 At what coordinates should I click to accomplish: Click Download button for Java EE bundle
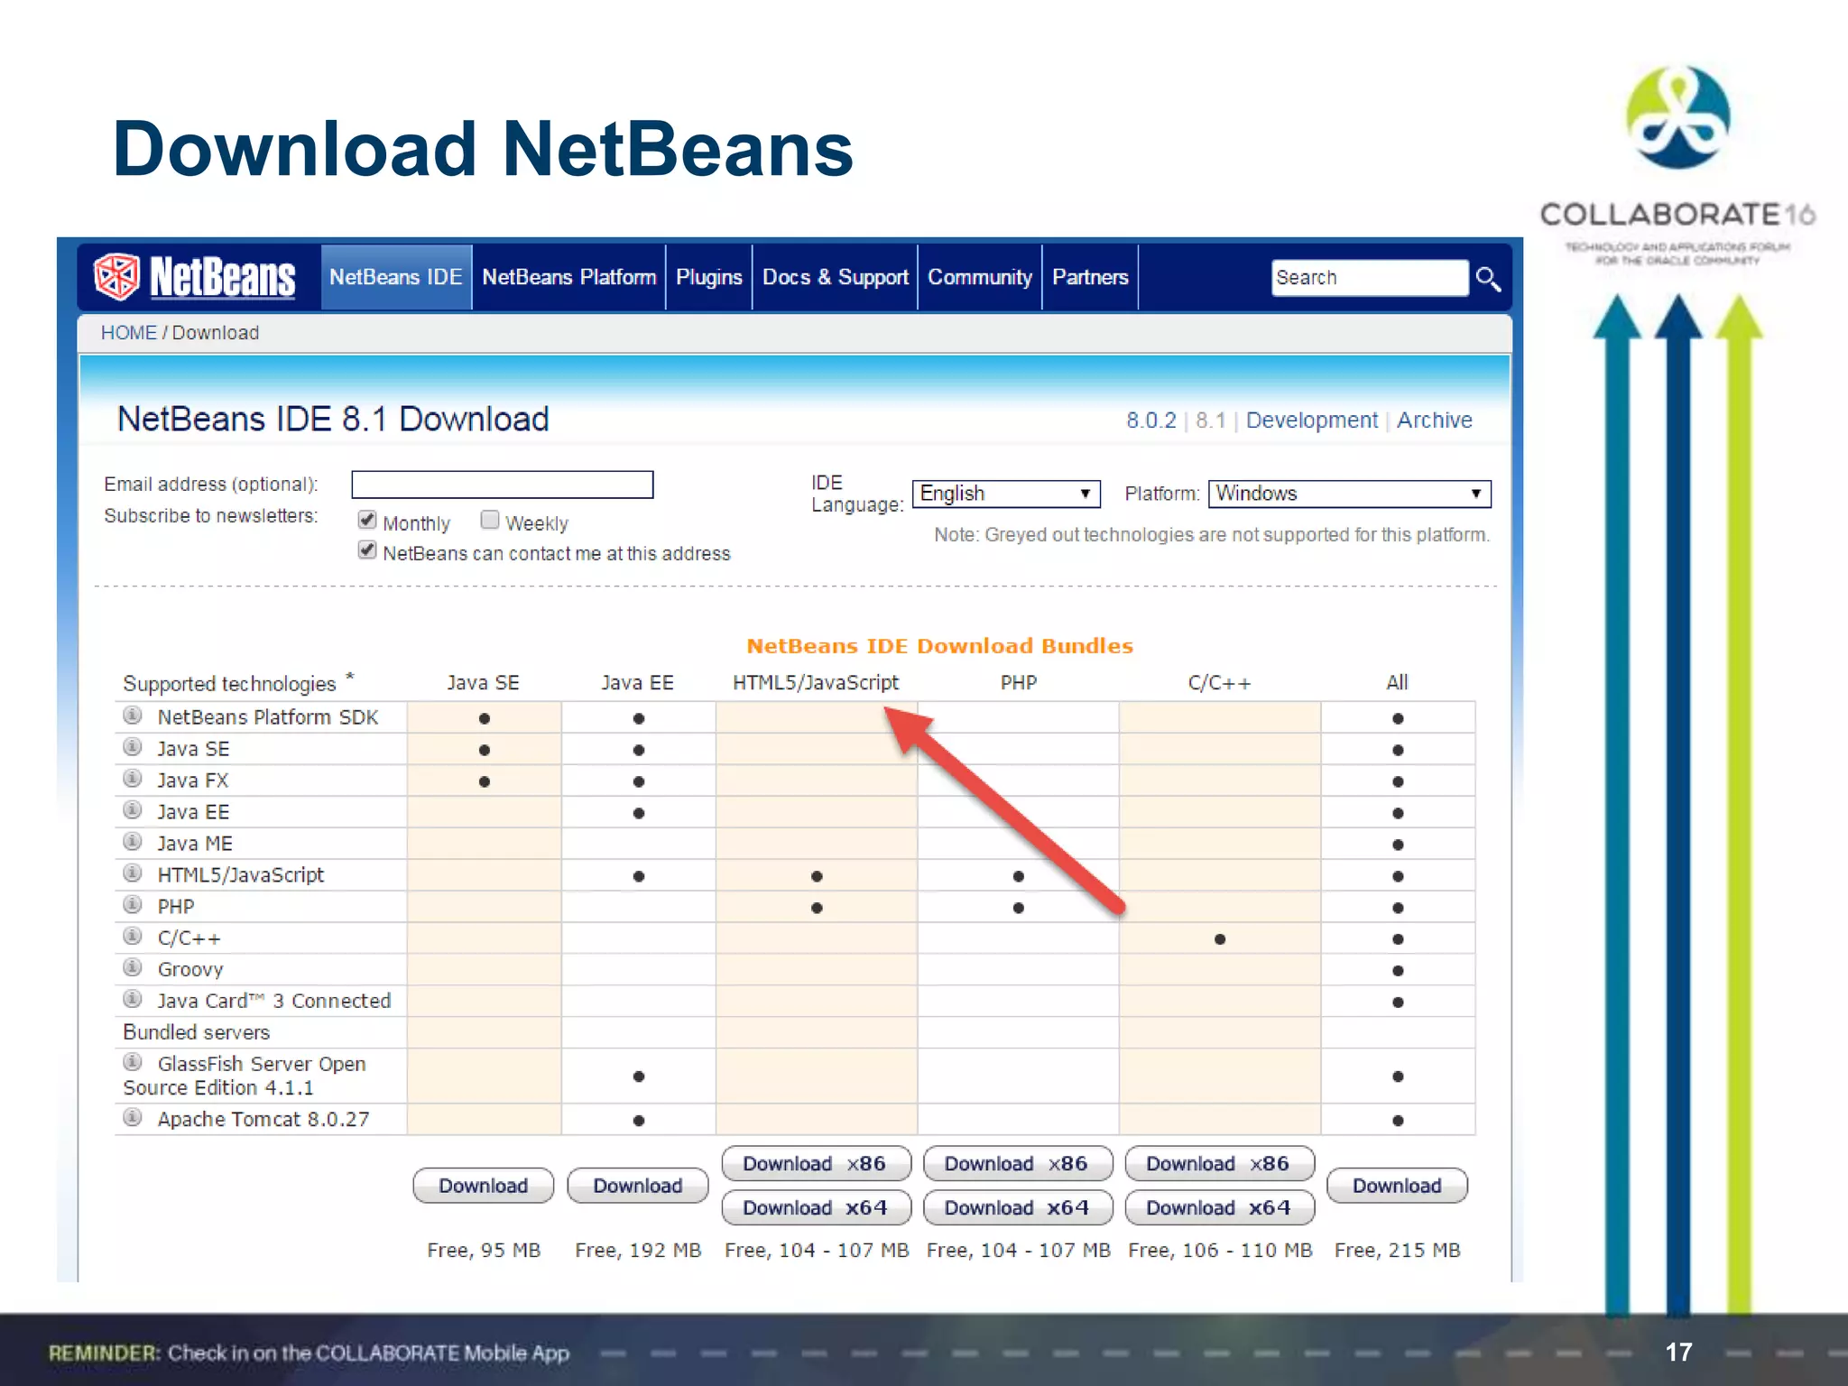coord(638,1186)
